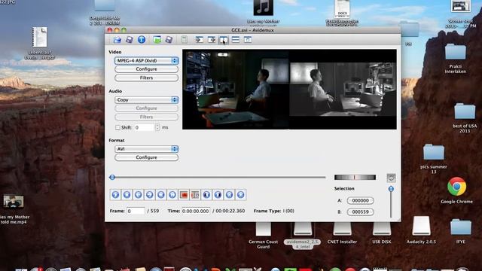Screen dimensions: 482x271
Task: Search next black frame button
Action: tap(218, 194)
